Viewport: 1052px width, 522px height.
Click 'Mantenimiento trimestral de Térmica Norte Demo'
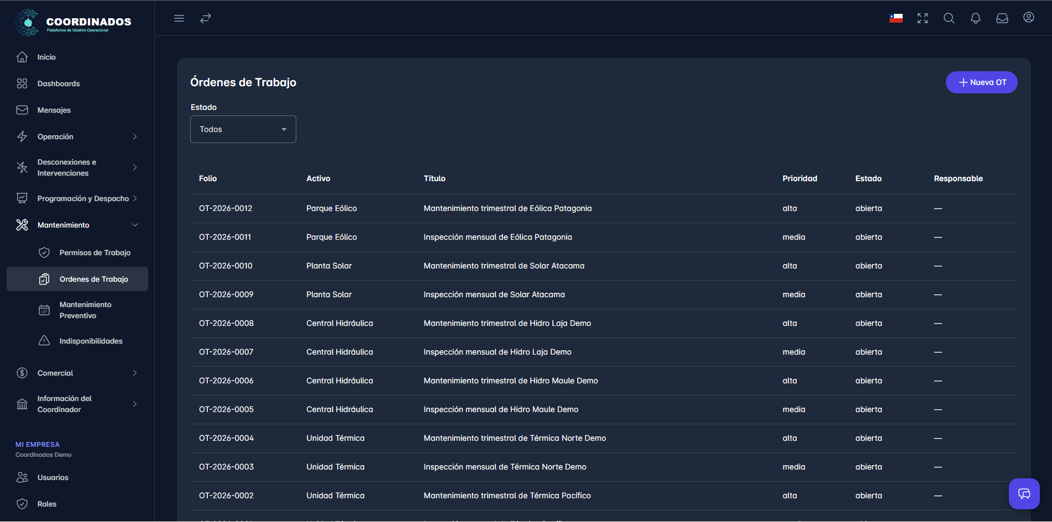[515, 438]
